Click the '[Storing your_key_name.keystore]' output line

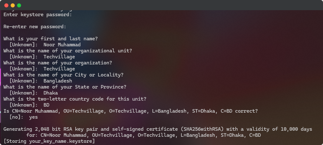point(49,141)
